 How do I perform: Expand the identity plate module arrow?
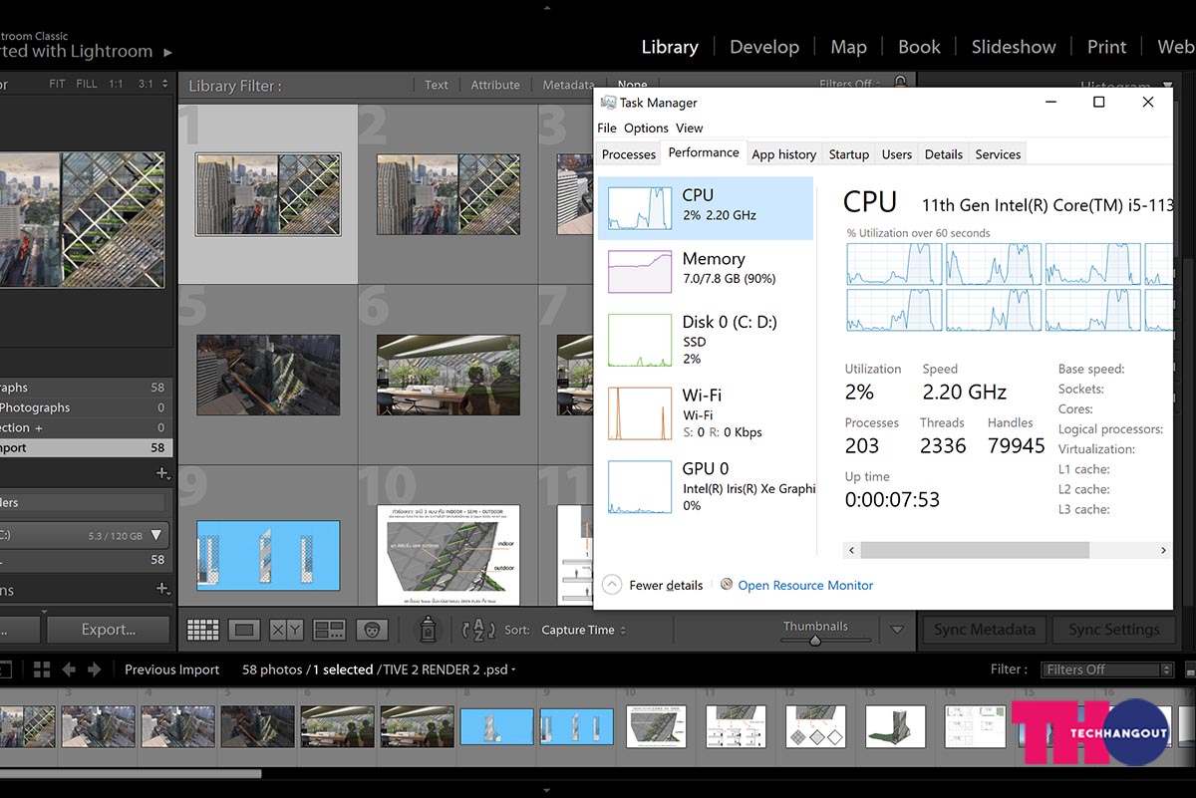[x=167, y=52]
